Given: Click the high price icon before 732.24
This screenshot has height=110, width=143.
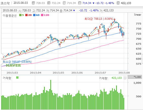Looking at the screenshot, I should point(49,3).
